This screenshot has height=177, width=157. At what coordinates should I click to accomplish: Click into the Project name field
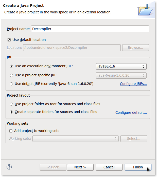[x=90, y=29]
